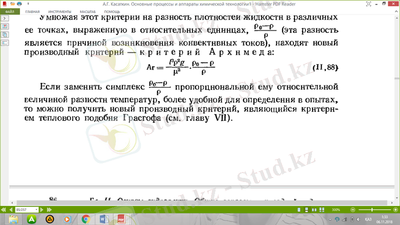The width and height of the screenshot is (400, 225).
Task: Open the green A app in taskbar
Action: (x=31, y=219)
